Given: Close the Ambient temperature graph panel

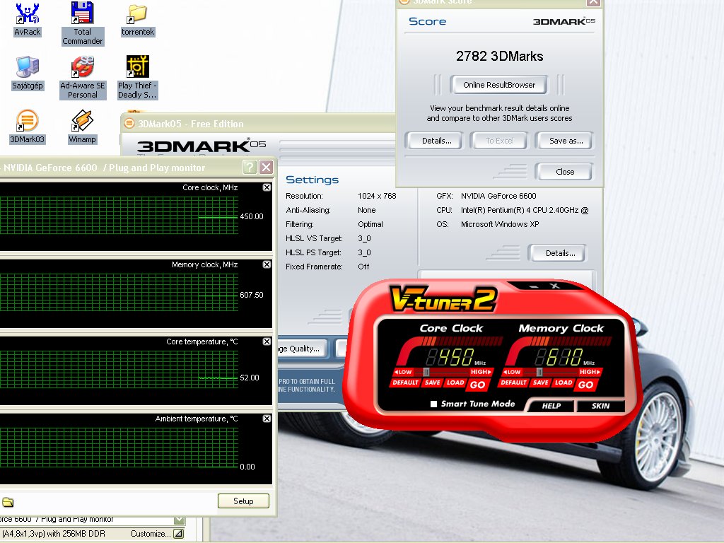Looking at the screenshot, I should pos(267,419).
